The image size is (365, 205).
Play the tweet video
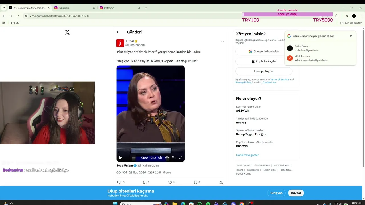[x=121, y=158]
